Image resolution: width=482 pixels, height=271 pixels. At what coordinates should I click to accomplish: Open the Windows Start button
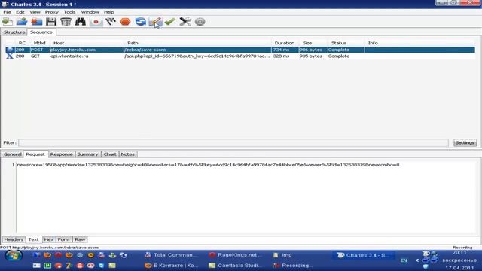point(14,256)
